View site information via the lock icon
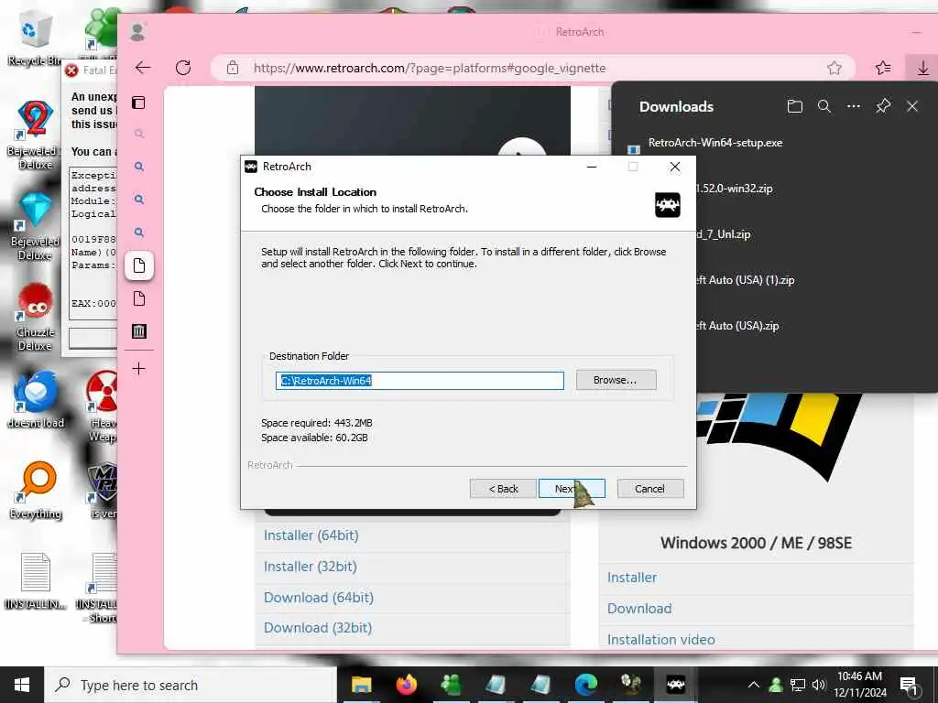This screenshot has height=703, width=938. tap(233, 68)
